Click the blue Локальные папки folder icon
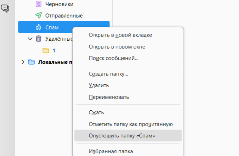Image resolution: width=239 pixels, height=156 pixels. pos(32,62)
